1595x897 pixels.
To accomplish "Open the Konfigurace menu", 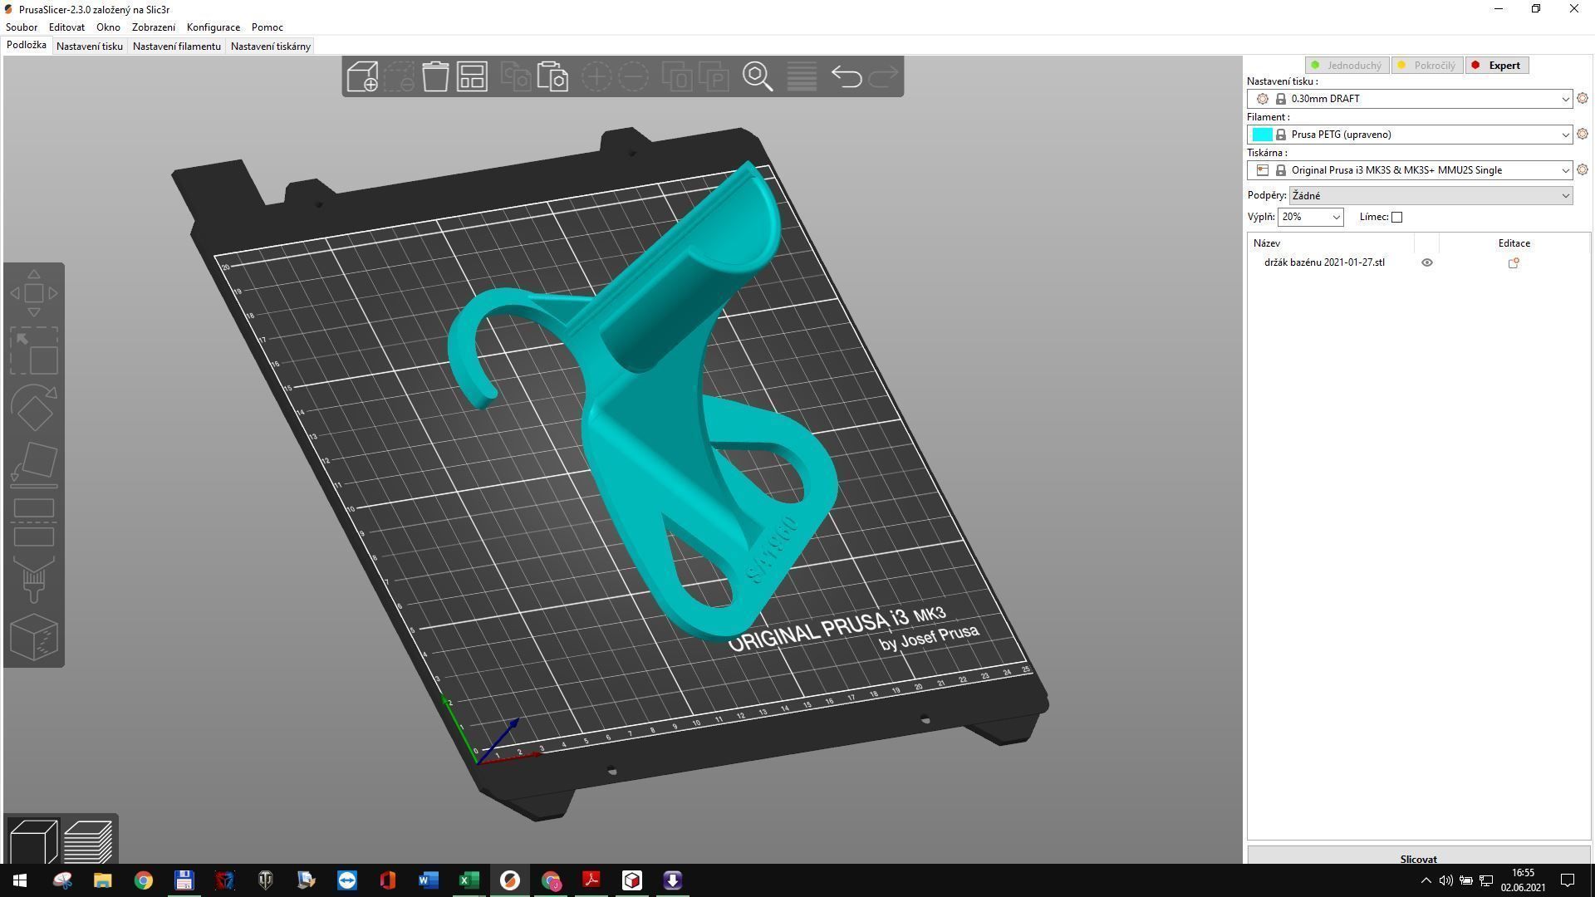I will [x=213, y=27].
